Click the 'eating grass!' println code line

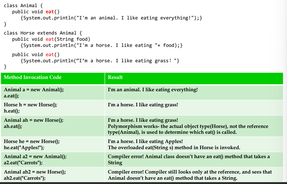tap(100, 61)
